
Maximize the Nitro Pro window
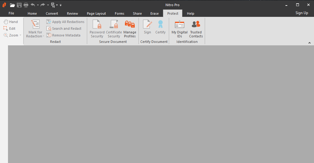coord(298,5)
